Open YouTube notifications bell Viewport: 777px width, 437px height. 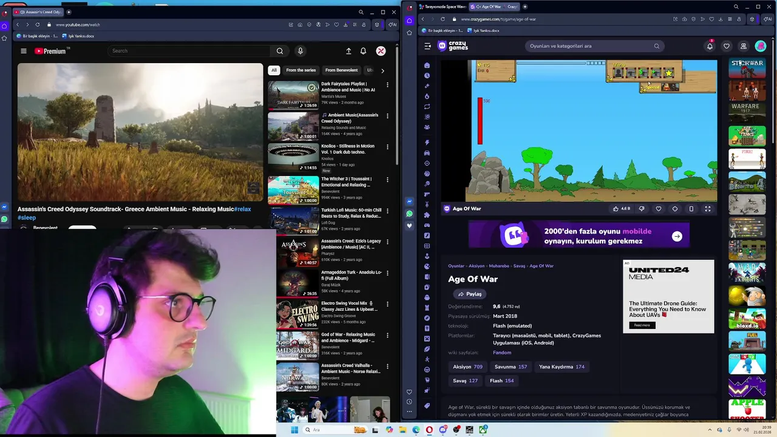click(x=363, y=51)
